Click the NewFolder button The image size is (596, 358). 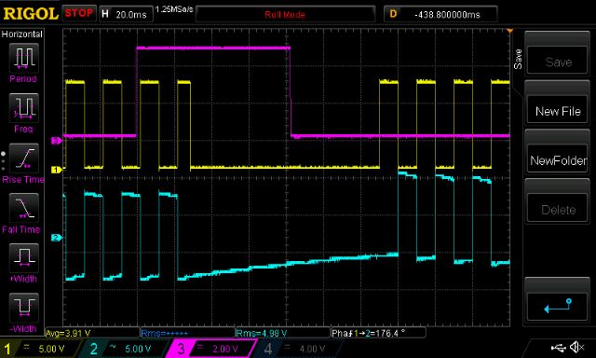click(558, 160)
